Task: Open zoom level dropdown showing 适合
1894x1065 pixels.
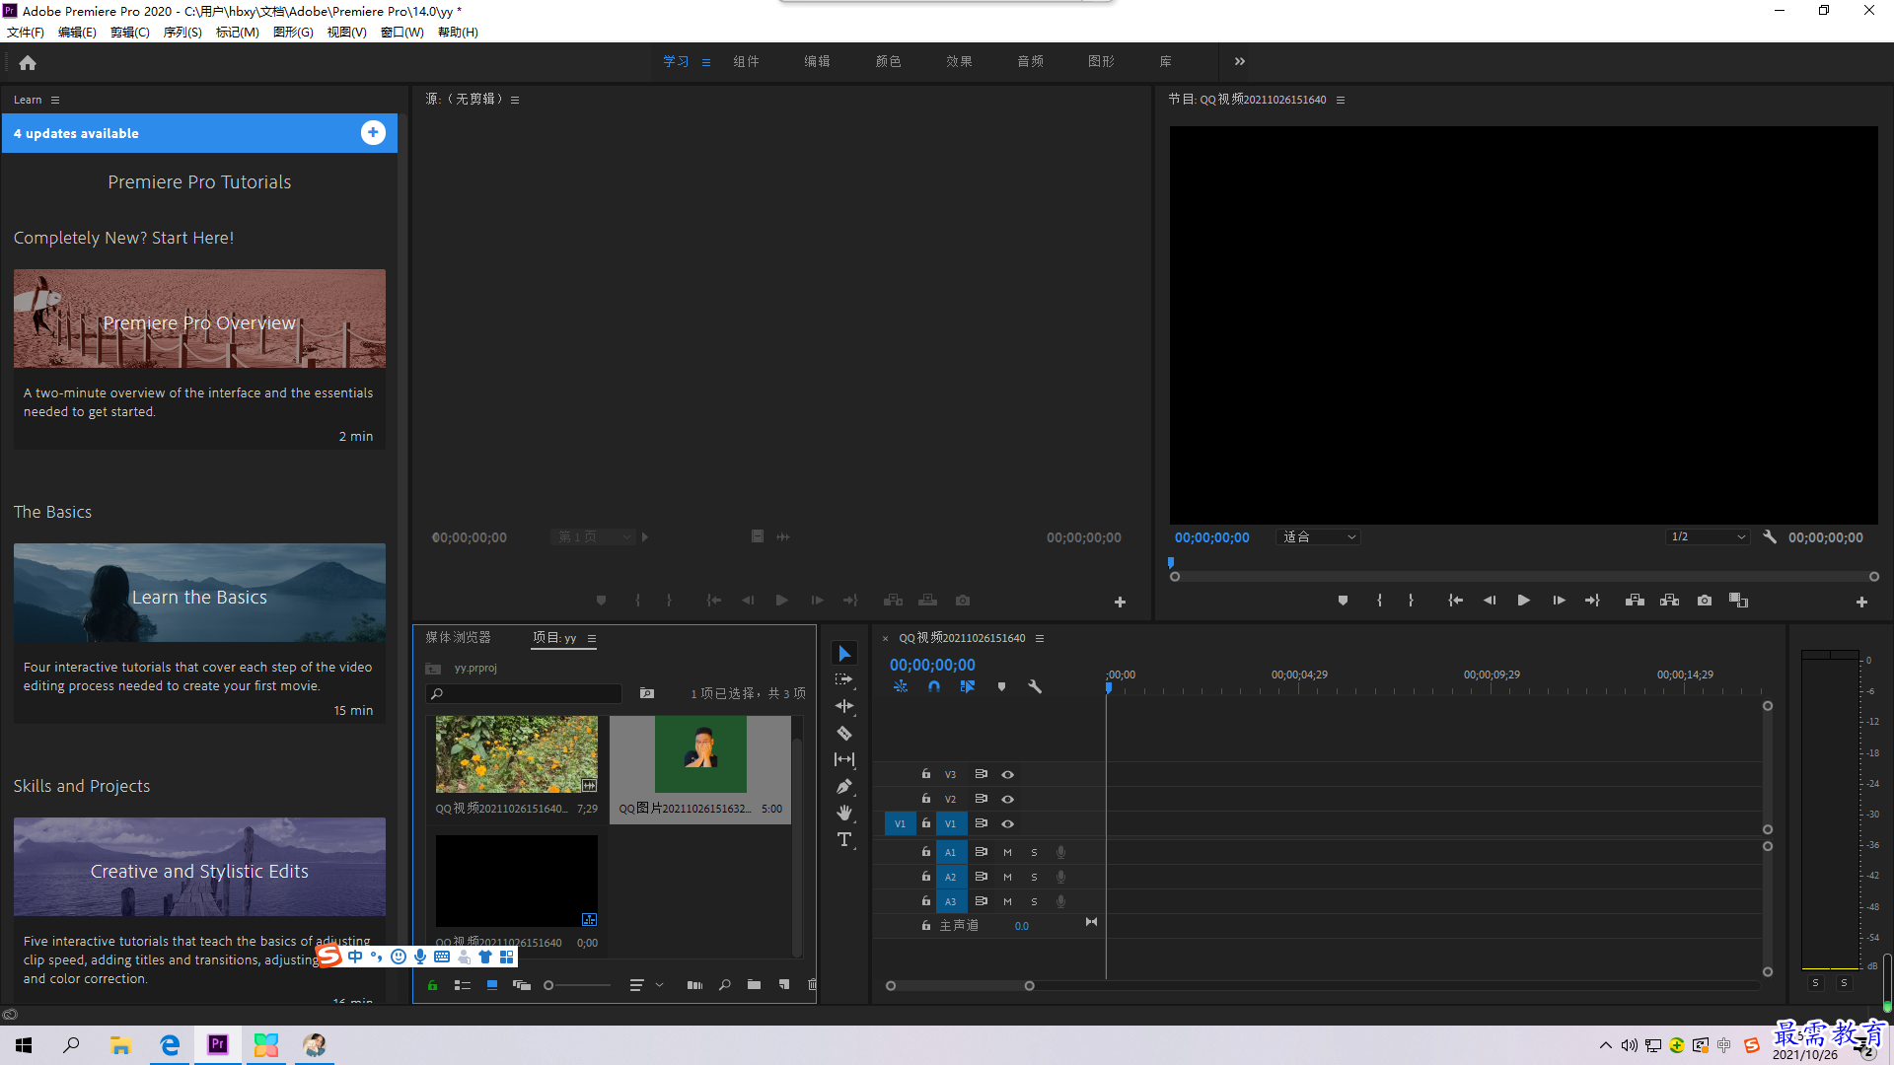Action: pos(1318,537)
